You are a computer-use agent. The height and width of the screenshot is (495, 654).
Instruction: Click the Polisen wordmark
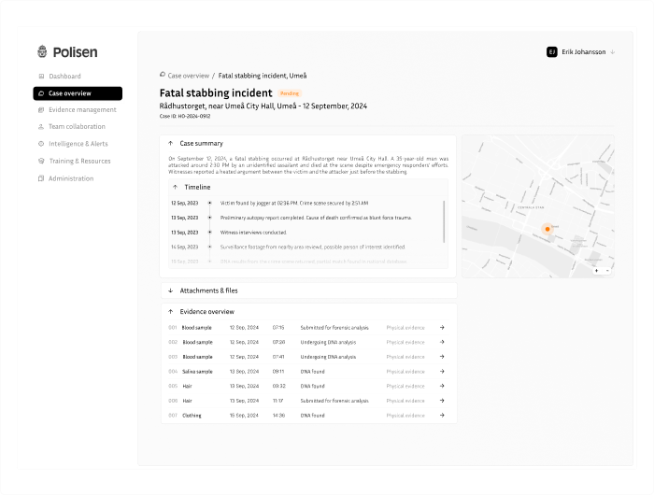click(75, 52)
